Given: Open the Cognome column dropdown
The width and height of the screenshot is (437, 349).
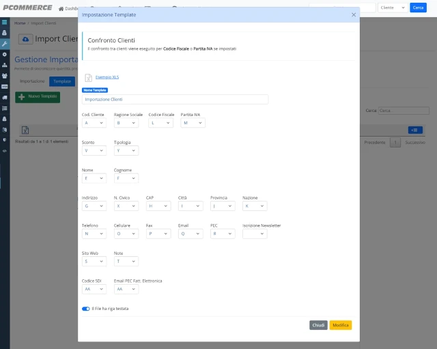Looking at the screenshot, I should 126,178.
